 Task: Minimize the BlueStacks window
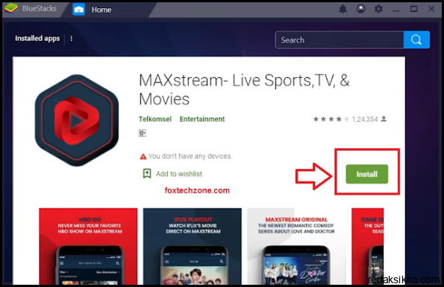(x=396, y=10)
